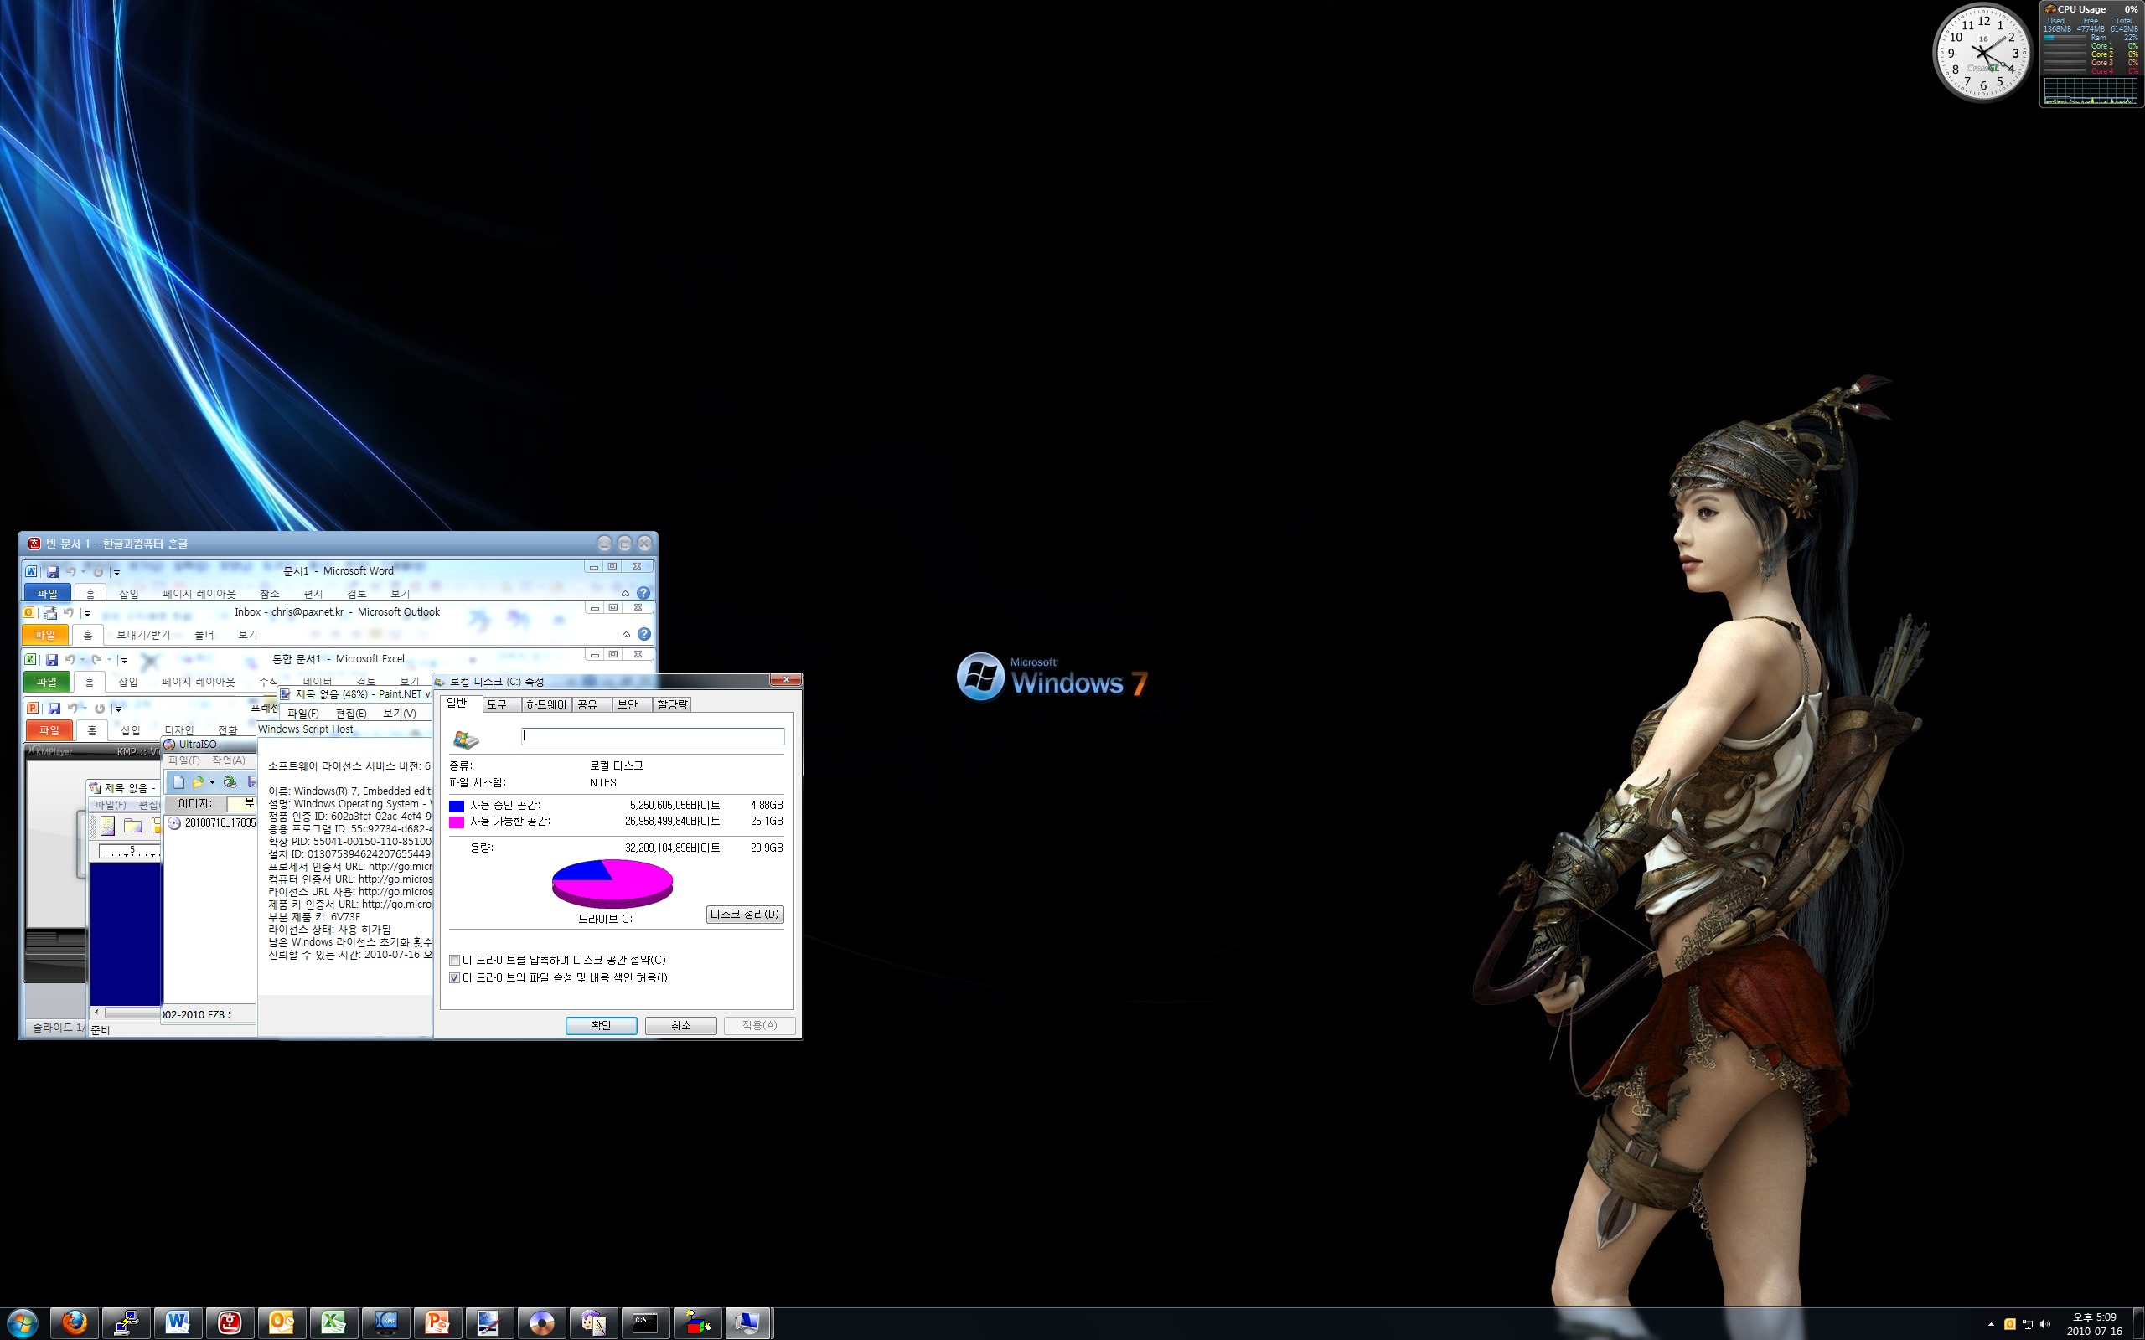Viewport: 2145px width, 1340px height.
Task: Enable the compress this drive checkbox
Action: tap(455, 960)
